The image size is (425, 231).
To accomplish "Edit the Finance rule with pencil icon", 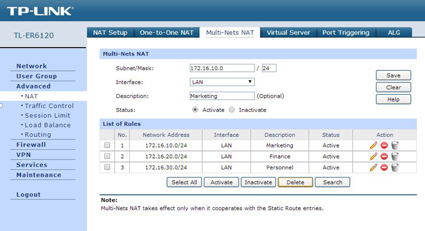I will click(373, 157).
